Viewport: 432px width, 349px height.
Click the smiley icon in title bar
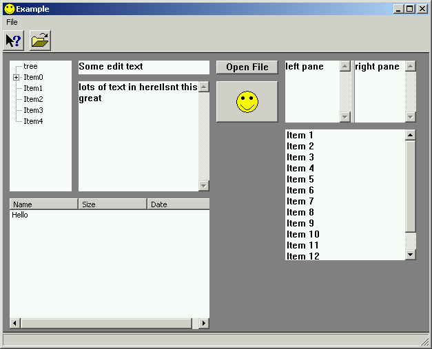(x=9, y=8)
